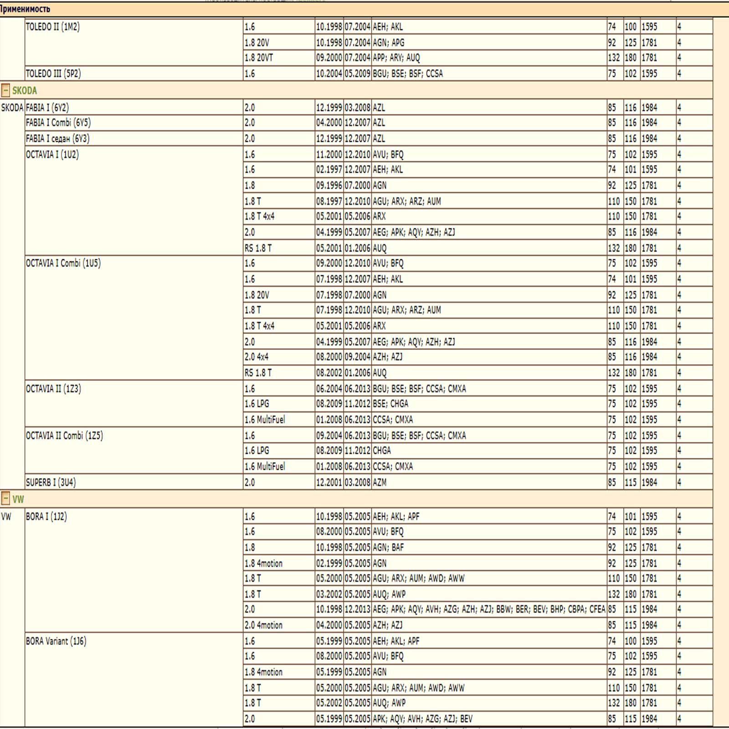Click the FABIA I (6Y2) model
This screenshot has width=729, height=729.
pyautogui.click(x=47, y=108)
